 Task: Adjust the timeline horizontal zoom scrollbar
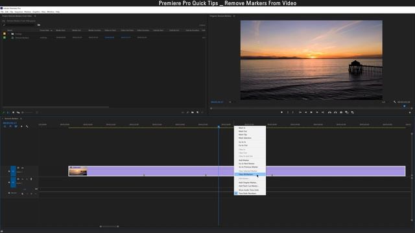[110, 227]
